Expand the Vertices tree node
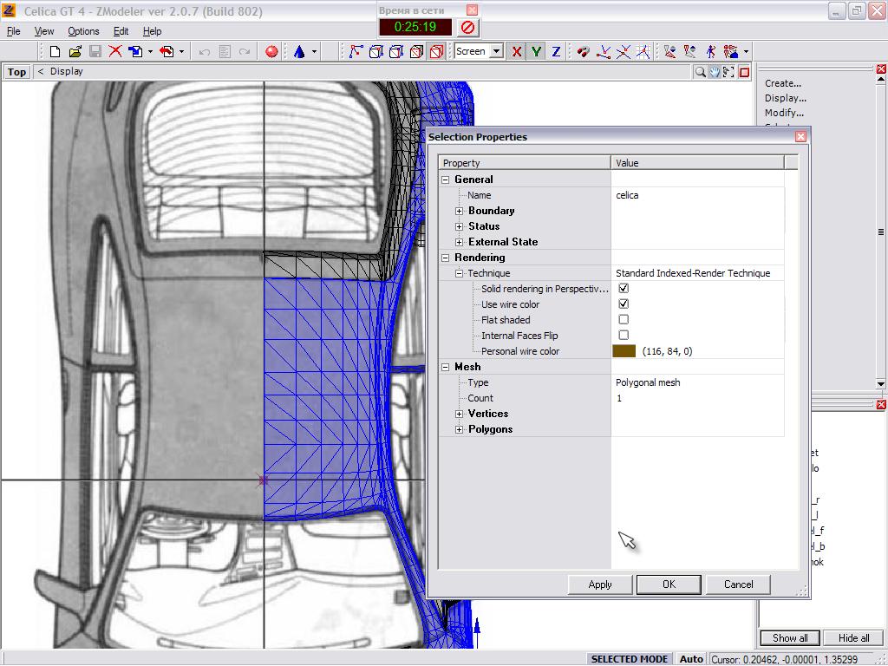The image size is (888, 666). 460,414
